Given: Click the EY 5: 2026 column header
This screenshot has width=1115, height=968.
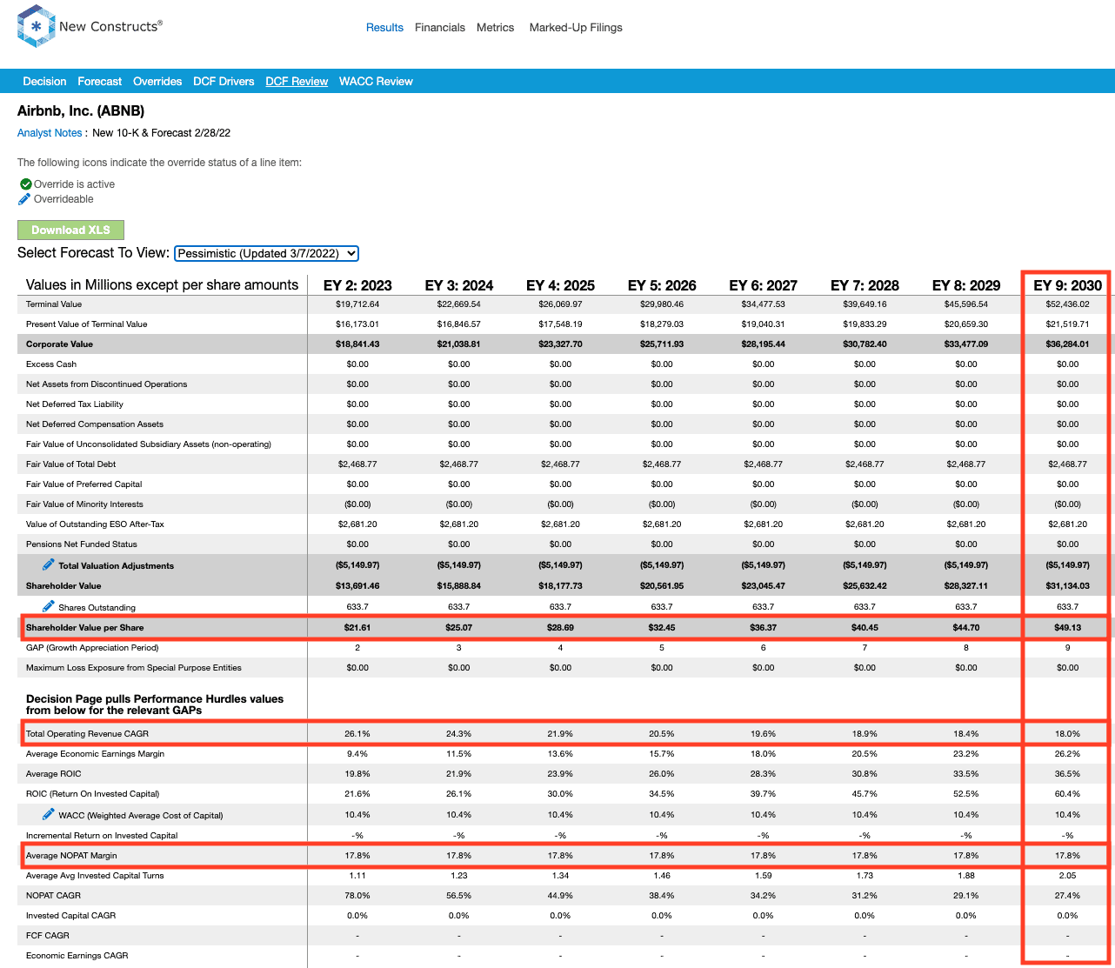Looking at the screenshot, I should [x=662, y=285].
